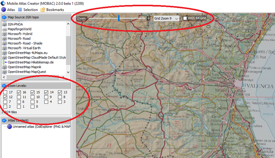This screenshot has width=275, height=158.
Task: Uncheck zoom level 16 checkbox
Action: click(x=19, y=92)
